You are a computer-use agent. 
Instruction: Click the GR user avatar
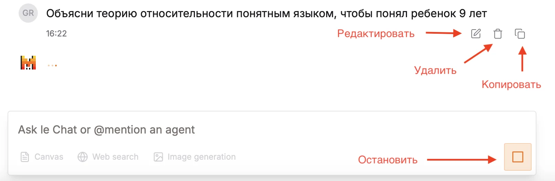pyautogui.click(x=28, y=13)
